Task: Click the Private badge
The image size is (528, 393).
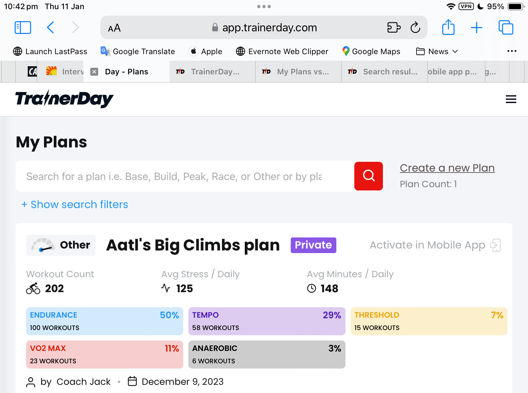Action: 313,245
